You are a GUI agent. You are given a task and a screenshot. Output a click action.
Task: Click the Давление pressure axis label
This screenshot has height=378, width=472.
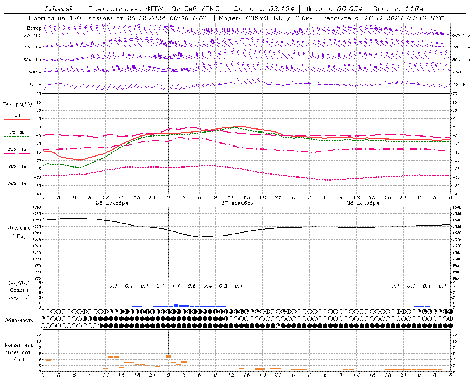point(19,228)
